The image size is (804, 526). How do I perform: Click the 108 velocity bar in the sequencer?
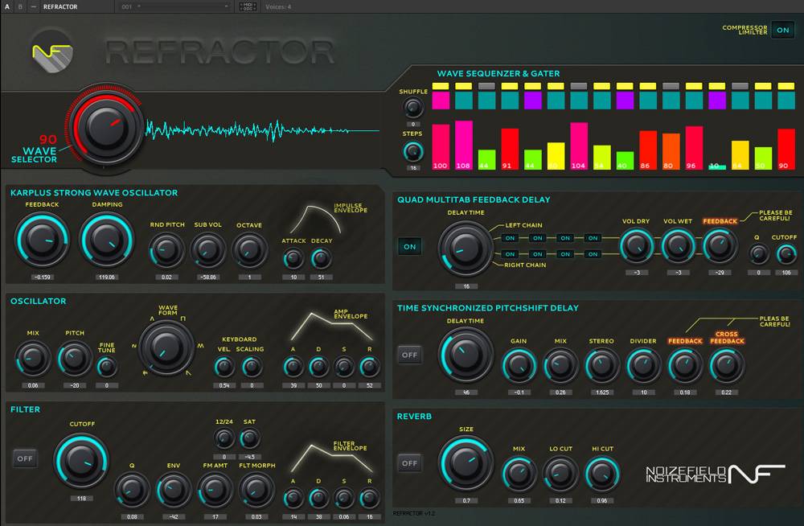(464, 146)
